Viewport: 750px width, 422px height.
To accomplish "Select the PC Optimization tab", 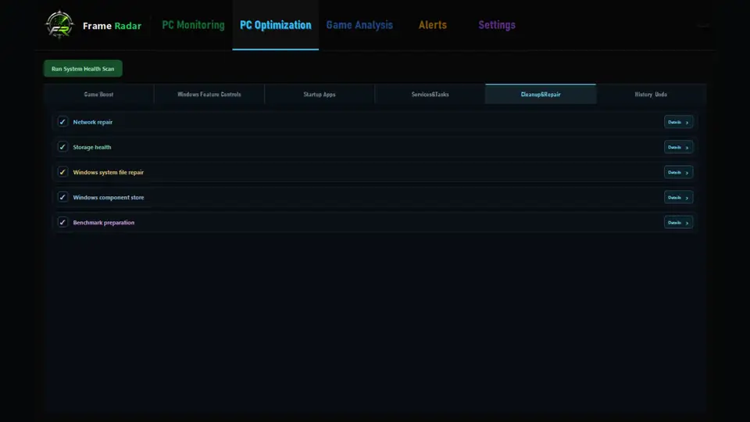I will click(276, 25).
